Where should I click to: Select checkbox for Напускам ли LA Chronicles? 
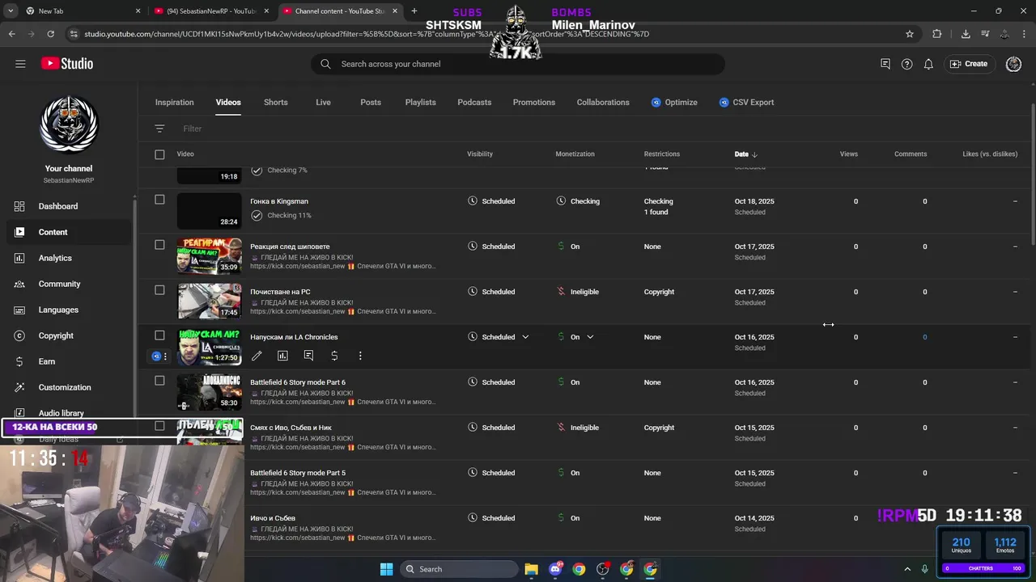[x=159, y=335]
